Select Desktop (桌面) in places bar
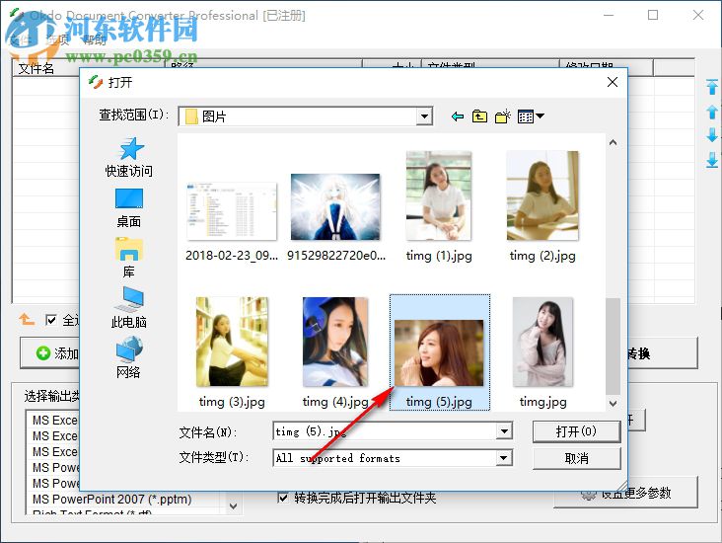The width and height of the screenshot is (722, 543). (x=129, y=208)
